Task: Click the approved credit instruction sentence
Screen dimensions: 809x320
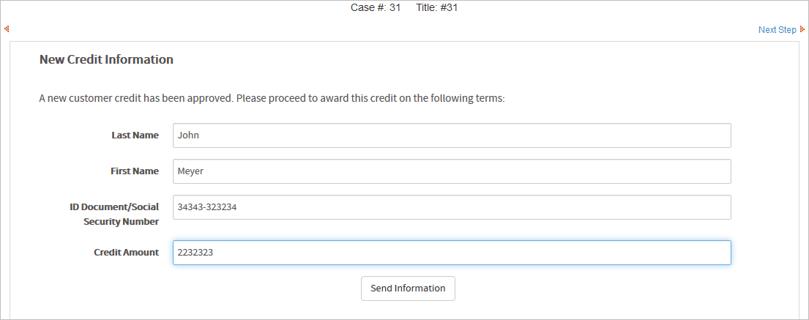Action: coord(272,98)
